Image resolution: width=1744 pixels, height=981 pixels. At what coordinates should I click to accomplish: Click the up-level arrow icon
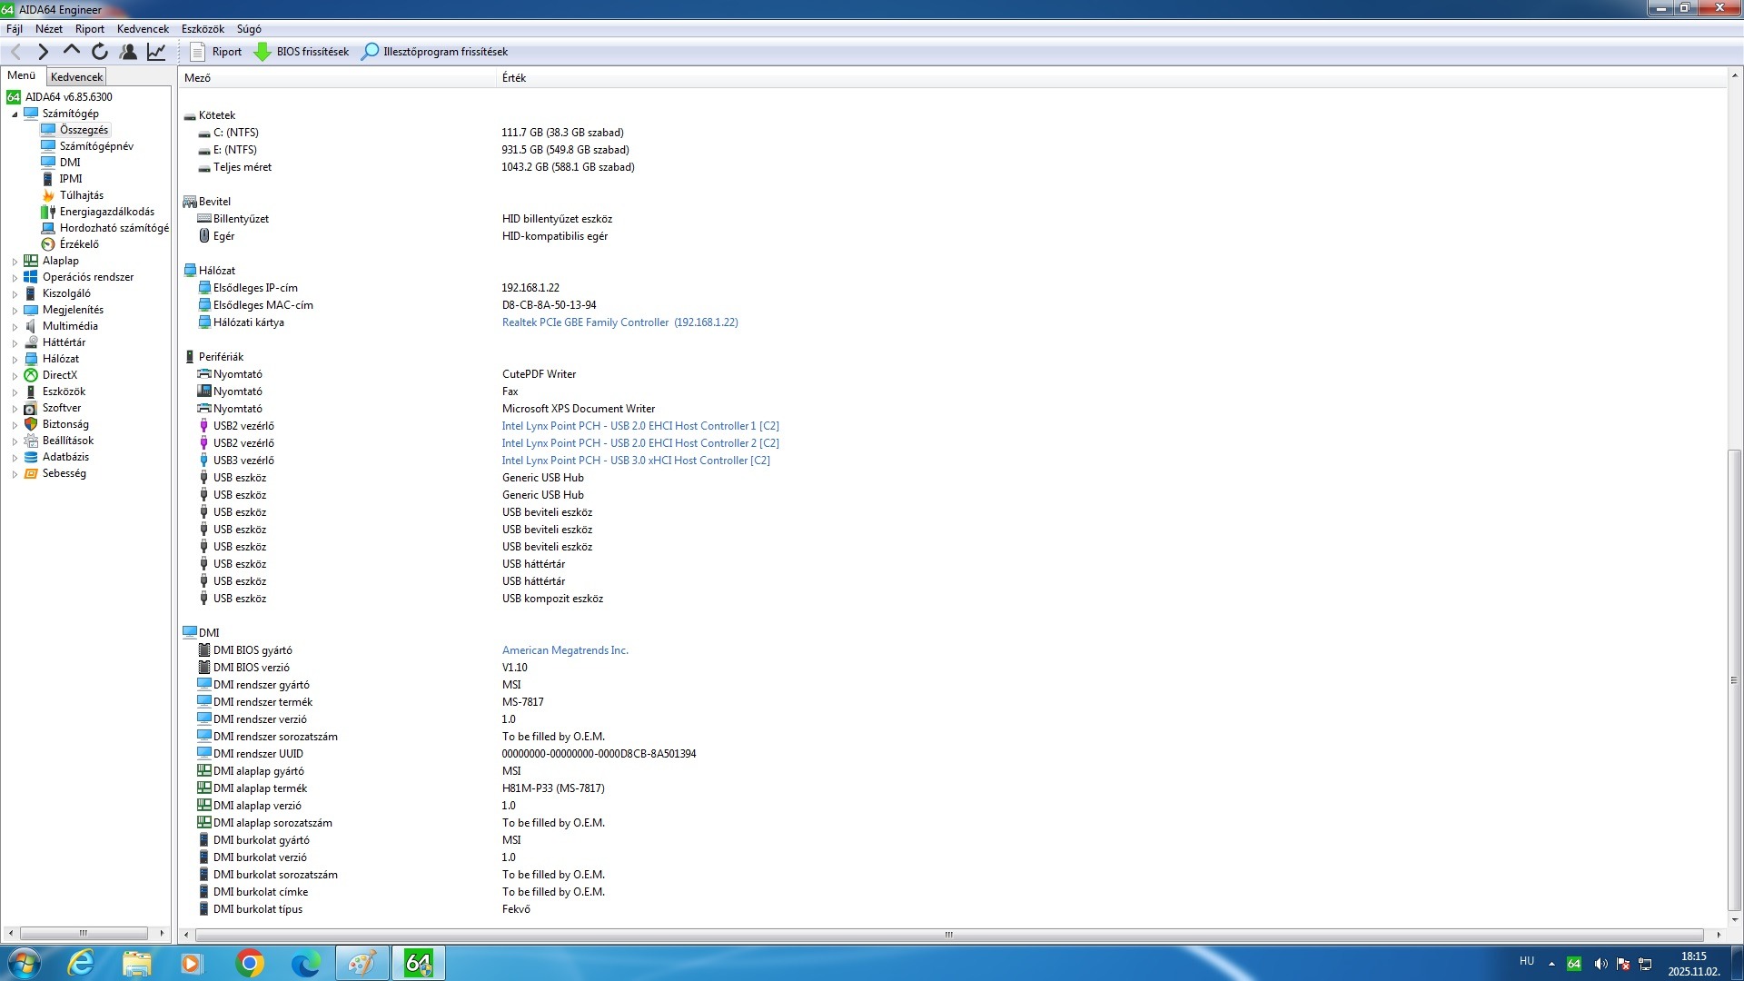pos(72,52)
